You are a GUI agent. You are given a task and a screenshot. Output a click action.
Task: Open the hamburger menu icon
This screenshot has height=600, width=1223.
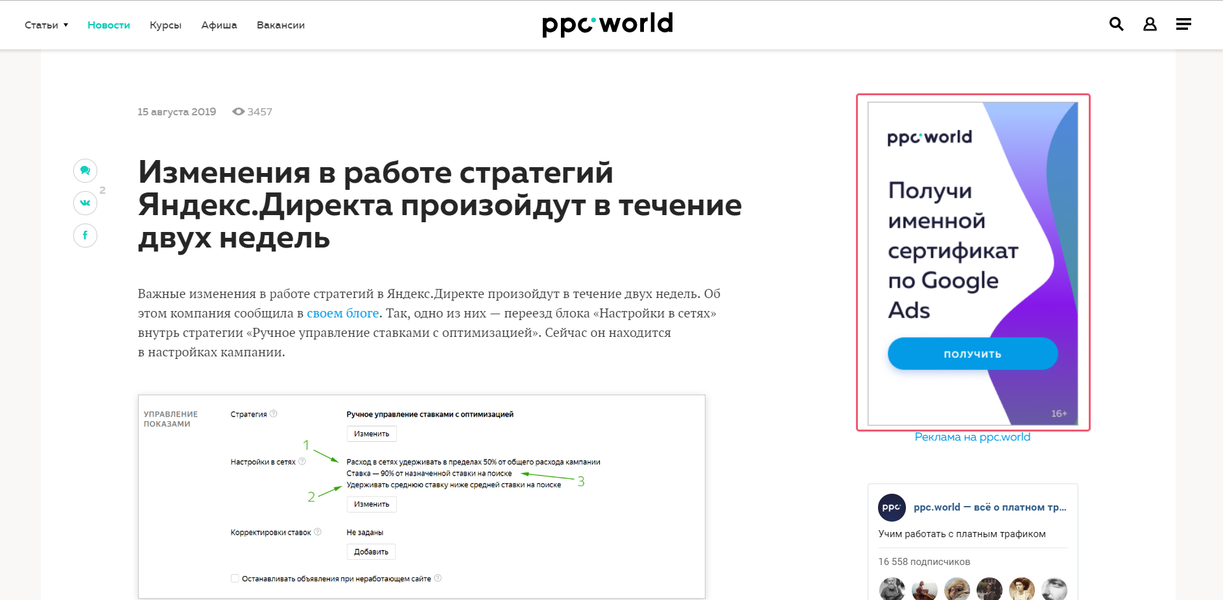pos(1183,24)
